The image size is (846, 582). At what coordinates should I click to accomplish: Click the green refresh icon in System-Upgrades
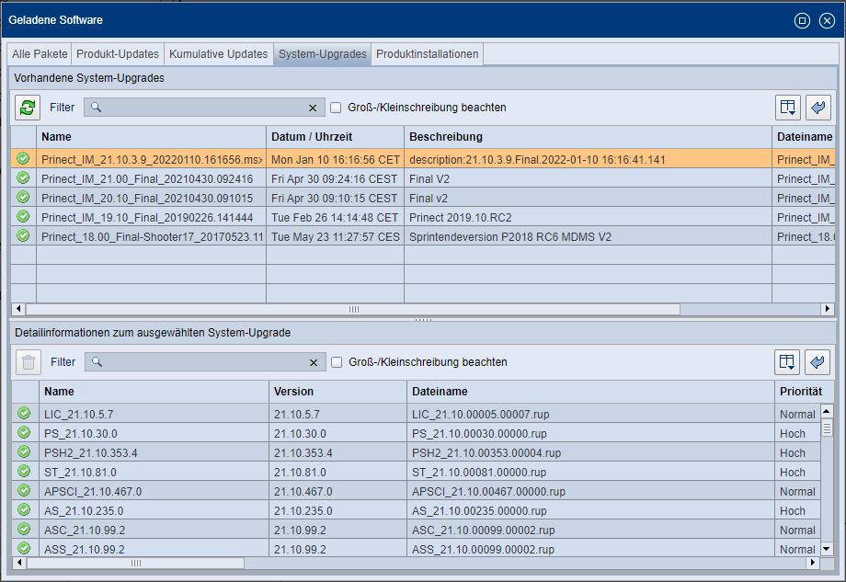(x=28, y=108)
